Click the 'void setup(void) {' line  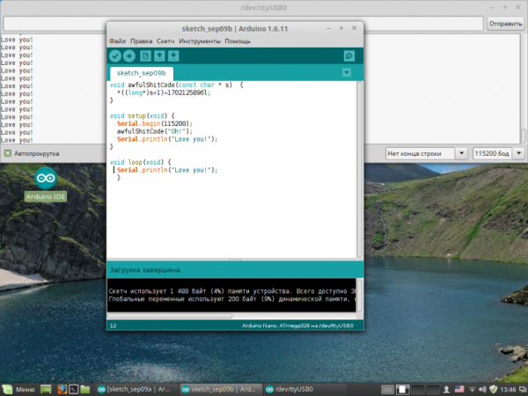coord(142,116)
